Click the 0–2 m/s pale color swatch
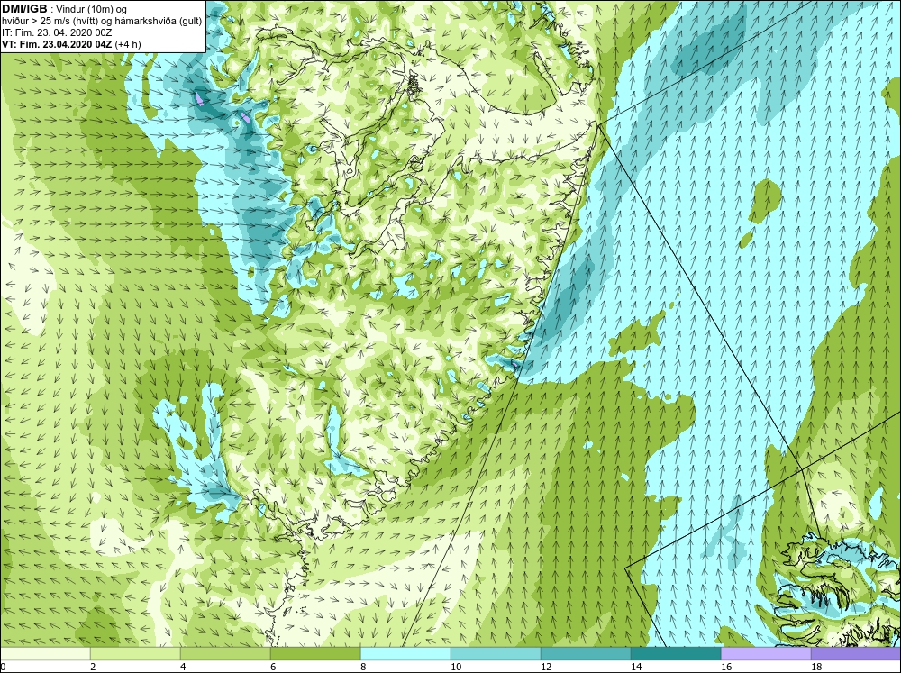Viewport: 901px width, 673px height. tap(45, 654)
